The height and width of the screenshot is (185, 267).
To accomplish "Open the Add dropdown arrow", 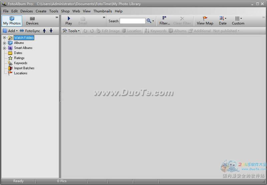I will point(17,31).
